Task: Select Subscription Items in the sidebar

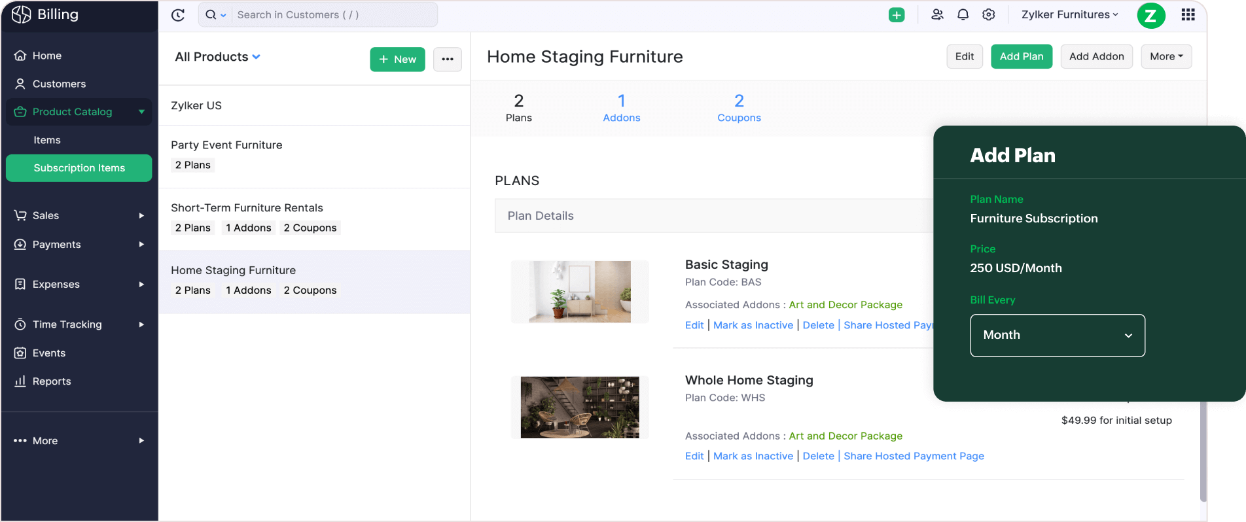Action: point(79,168)
